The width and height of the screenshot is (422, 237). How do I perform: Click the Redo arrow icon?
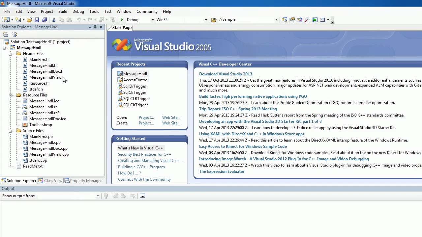[90, 20]
